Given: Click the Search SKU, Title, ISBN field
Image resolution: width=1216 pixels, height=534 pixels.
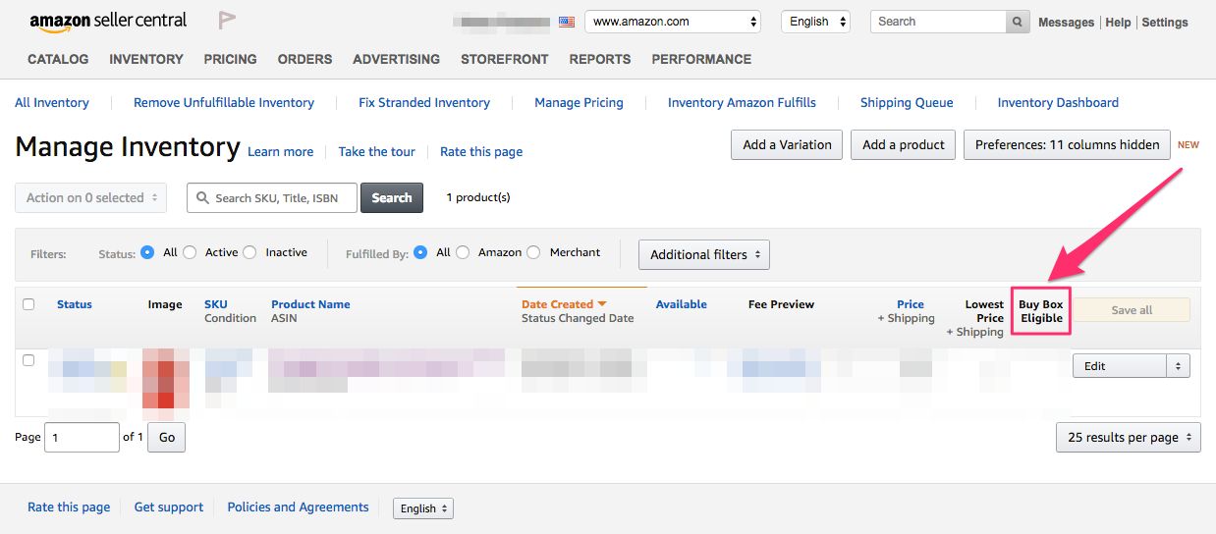Looking at the screenshot, I should [273, 197].
